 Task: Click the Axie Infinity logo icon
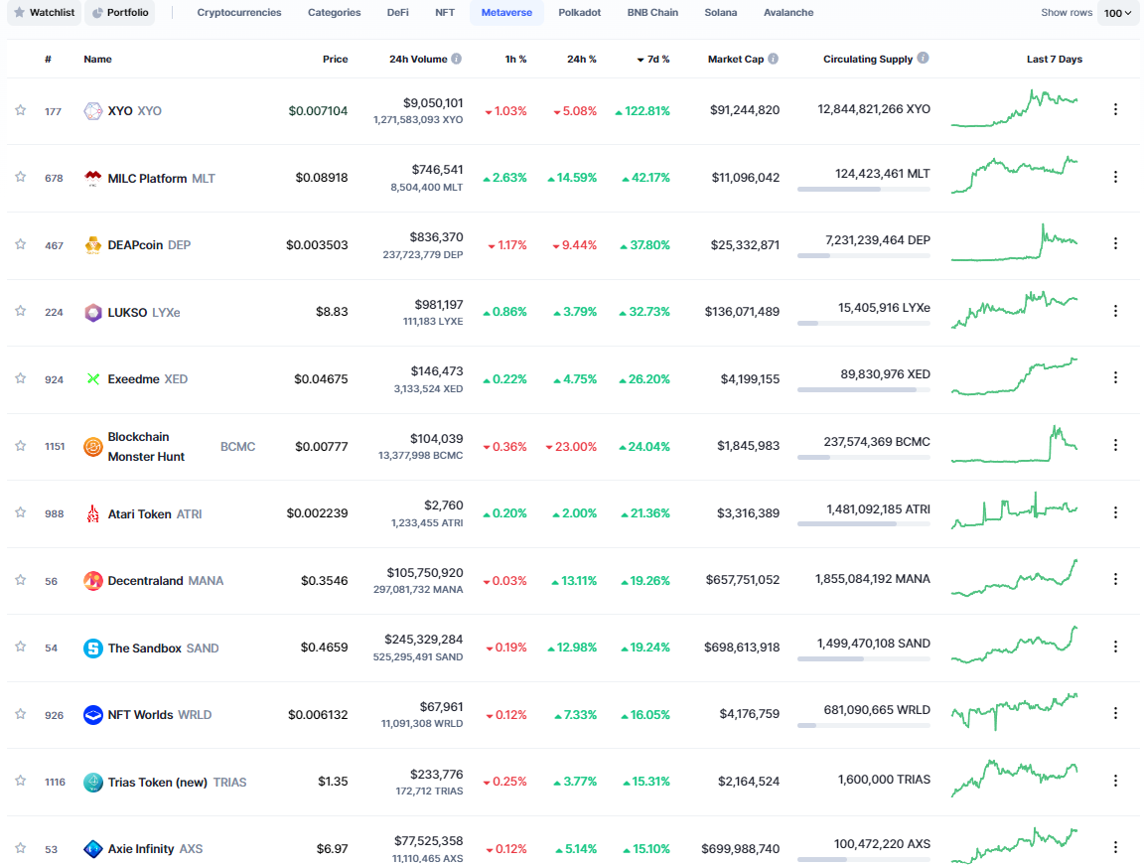(x=92, y=849)
